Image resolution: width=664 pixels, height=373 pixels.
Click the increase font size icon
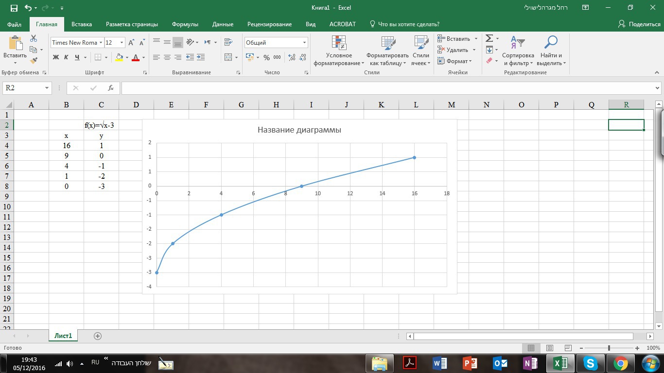coord(131,43)
